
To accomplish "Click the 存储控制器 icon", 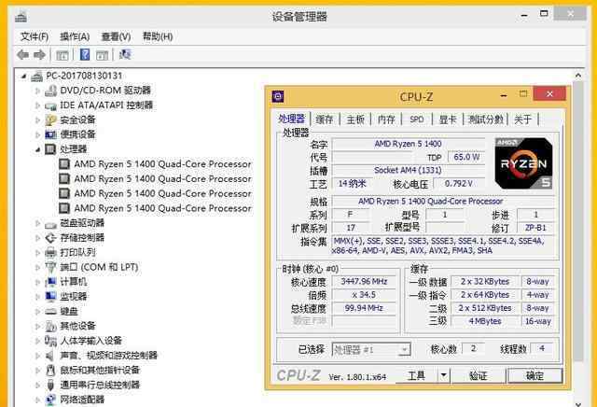I will coord(50,238).
